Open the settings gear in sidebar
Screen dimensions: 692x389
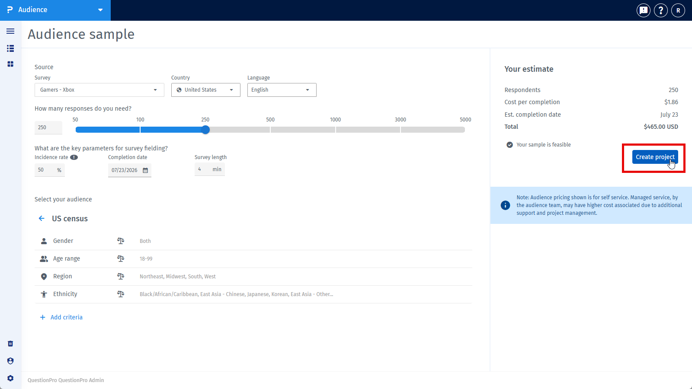point(10,378)
